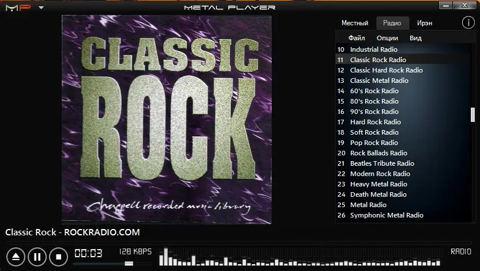Select Symphonic Metal Radio station
Viewport: 480px width, 271px height.
(x=403, y=215)
